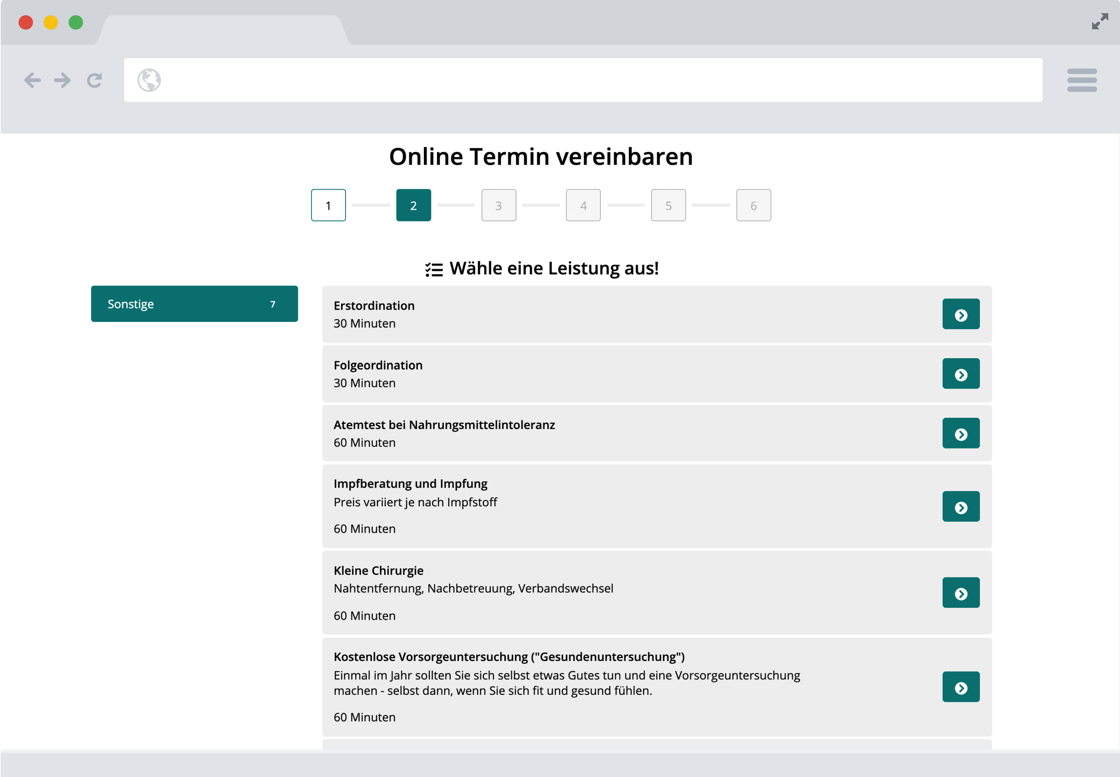
Task: Open the browser hamburger menu
Action: click(1082, 80)
